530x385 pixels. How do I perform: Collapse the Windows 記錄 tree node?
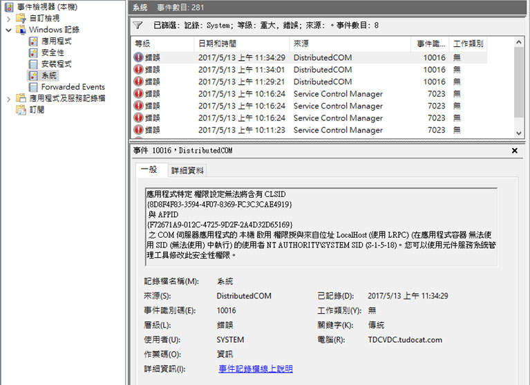9,30
